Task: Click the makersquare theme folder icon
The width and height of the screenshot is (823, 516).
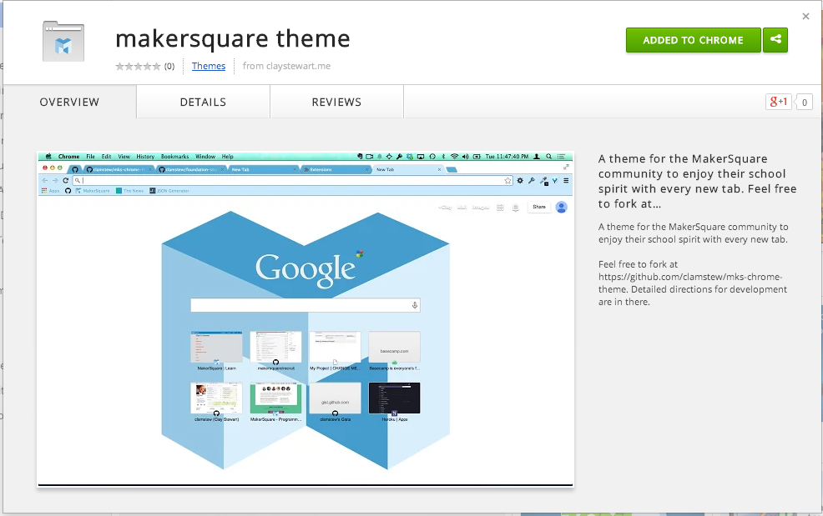Action: pos(63,42)
